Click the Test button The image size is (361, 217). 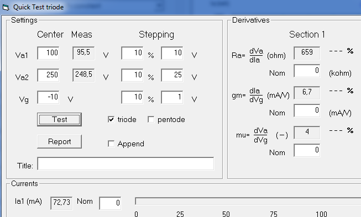(59, 119)
